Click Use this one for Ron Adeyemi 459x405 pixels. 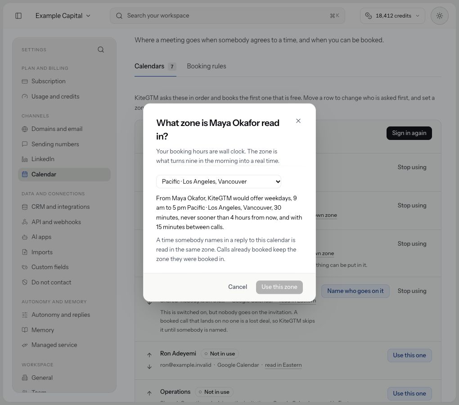tap(409, 355)
